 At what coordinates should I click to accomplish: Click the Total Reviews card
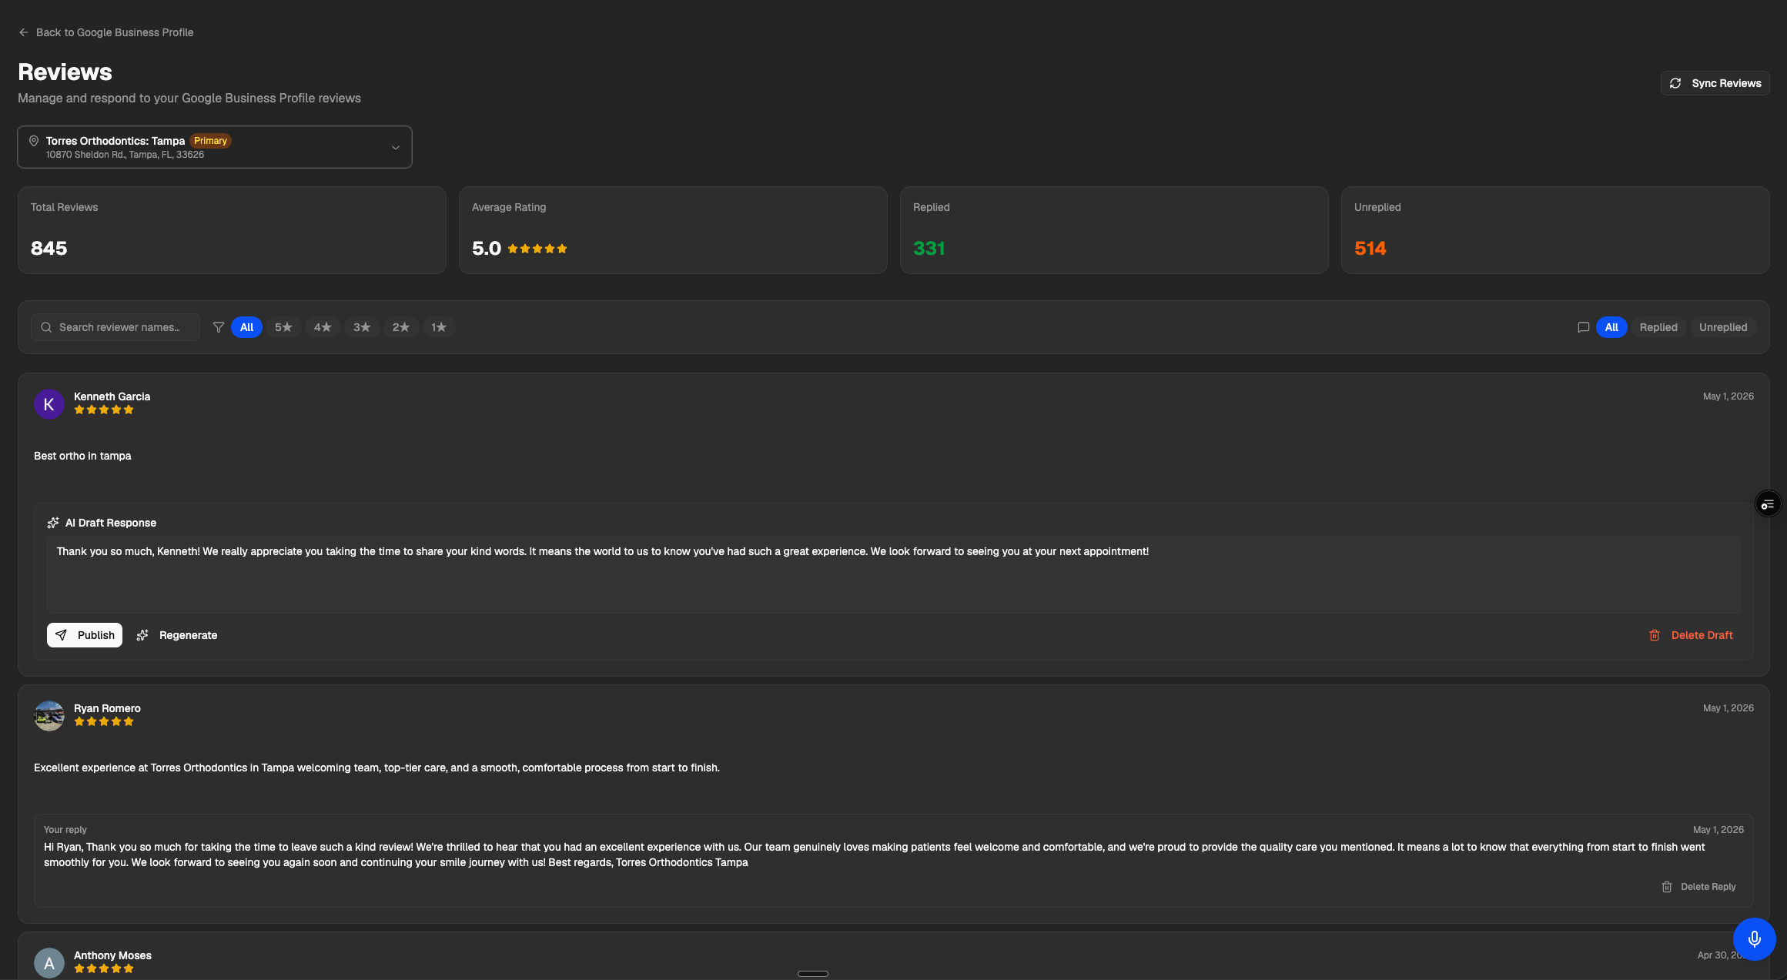tap(232, 230)
